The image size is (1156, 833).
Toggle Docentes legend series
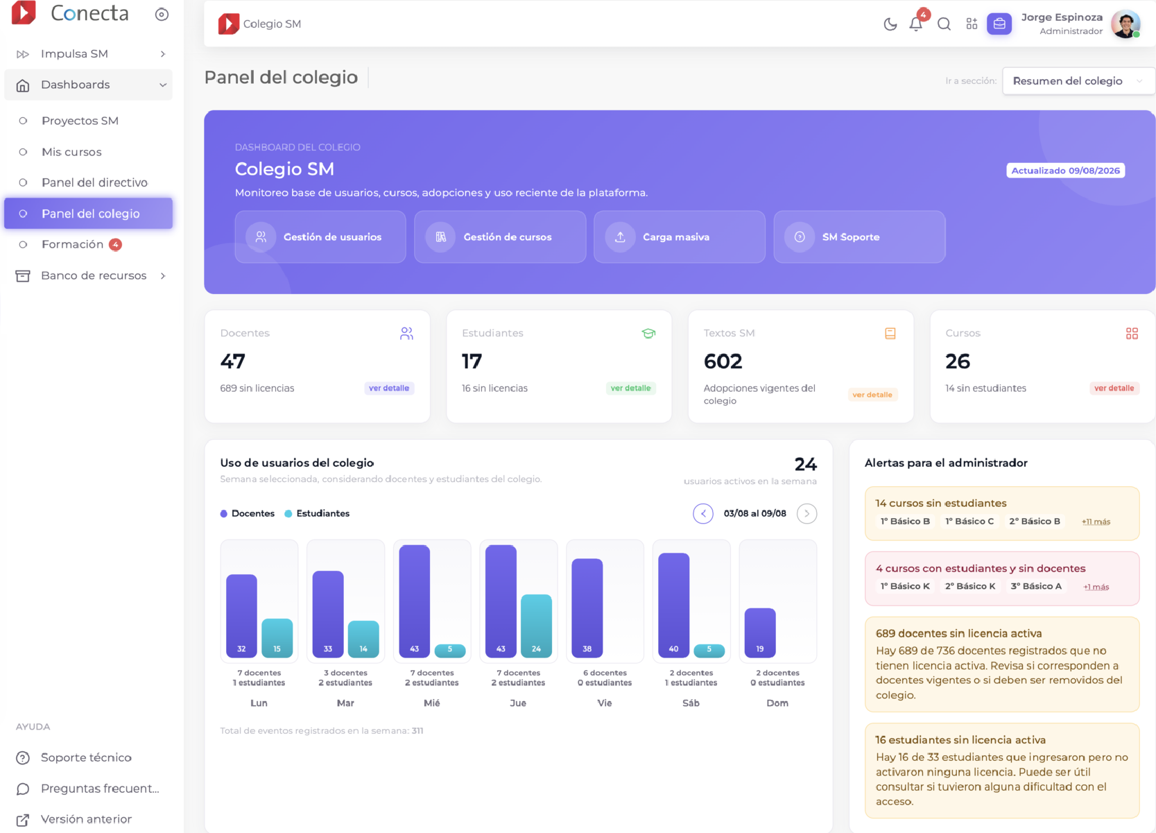click(248, 514)
